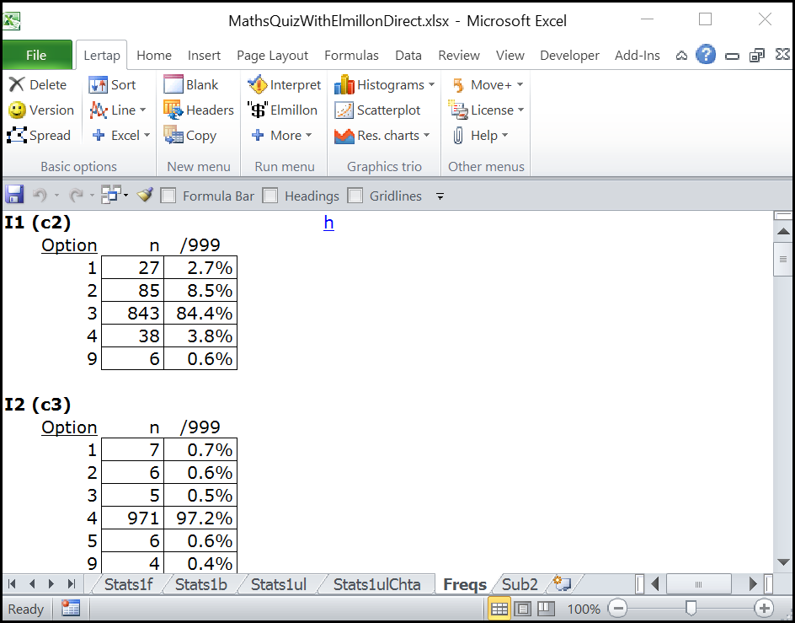Switch to the Stats1f sheet tab
The height and width of the screenshot is (623, 795).
tap(128, 584)
